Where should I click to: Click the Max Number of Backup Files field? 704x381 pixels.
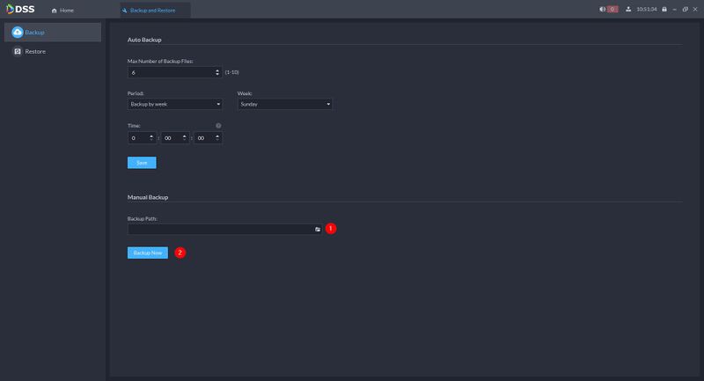pyautogui.click(x=174, y=72)
